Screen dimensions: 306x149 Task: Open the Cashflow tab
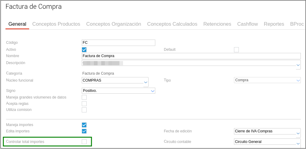click(x=247, y=24)
